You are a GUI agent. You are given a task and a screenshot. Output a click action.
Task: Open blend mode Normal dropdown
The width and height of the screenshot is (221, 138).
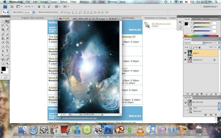(x=195, y=43)
